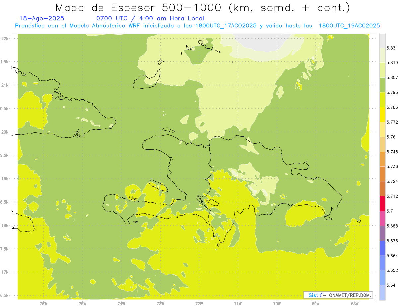Click the bright yellow swatch between 5.772 and 5.783
Image resolution: width=398 pixels, height=308 pixels.
point(382,114)
